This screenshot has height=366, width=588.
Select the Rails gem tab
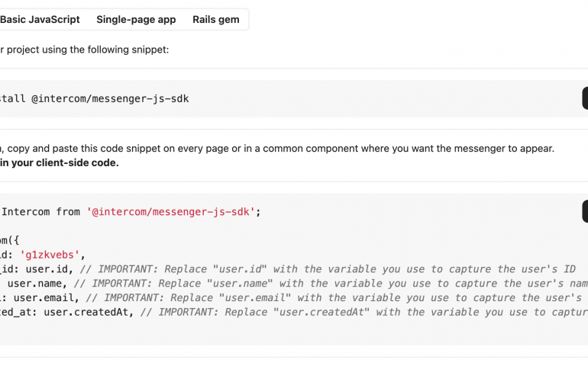pos(216,20)
